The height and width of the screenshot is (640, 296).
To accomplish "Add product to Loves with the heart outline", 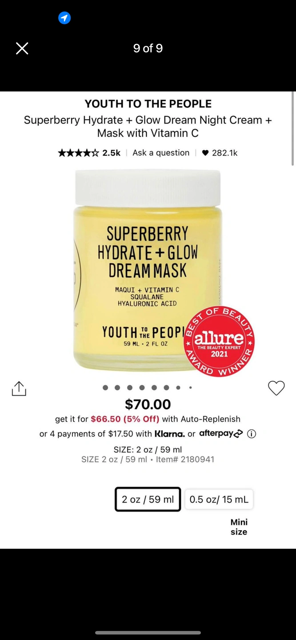I will coord(276,388).
